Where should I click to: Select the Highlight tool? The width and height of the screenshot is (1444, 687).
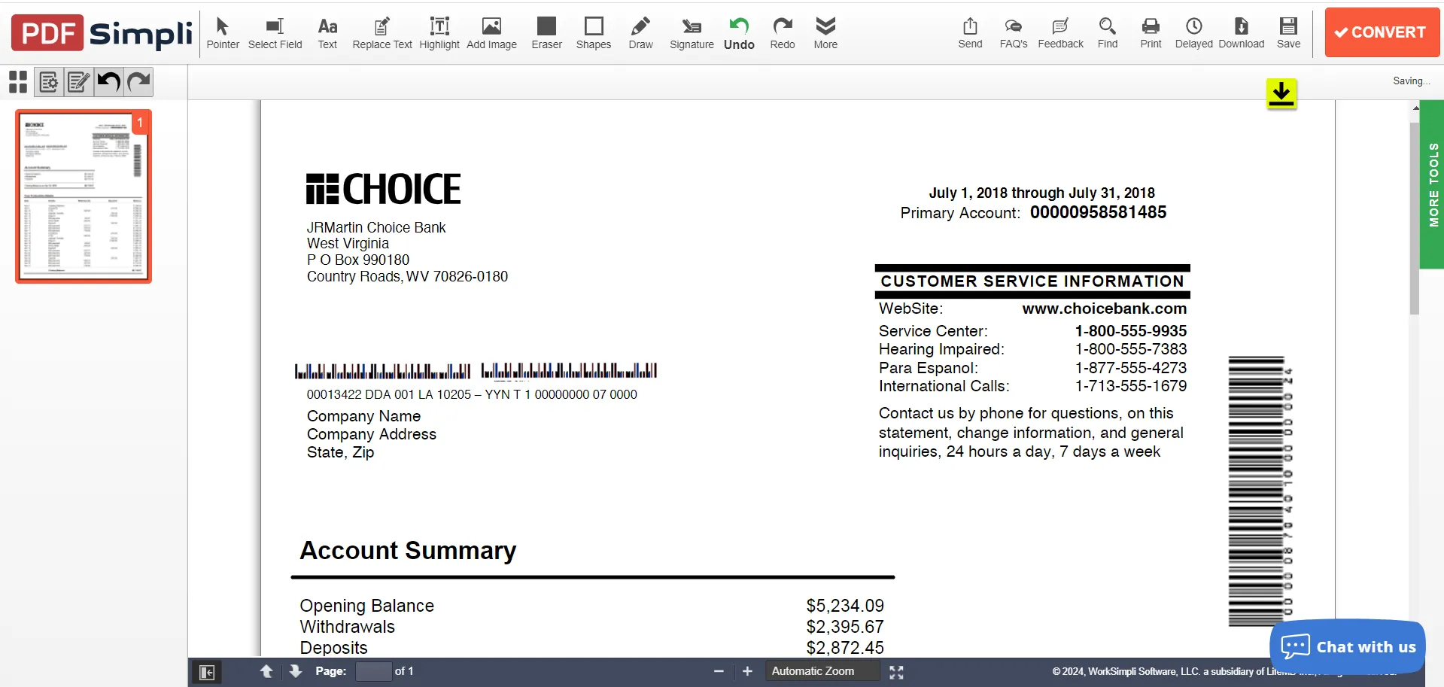pyautogui.click(x=439, y=33)
